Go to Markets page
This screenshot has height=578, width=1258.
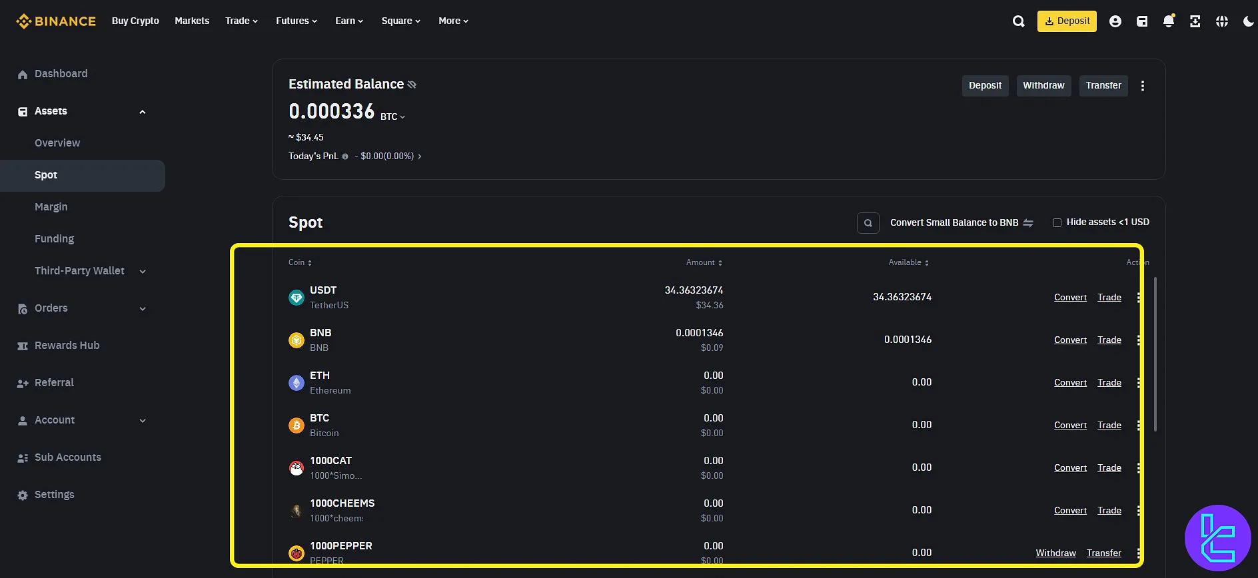tap(192, 21)
